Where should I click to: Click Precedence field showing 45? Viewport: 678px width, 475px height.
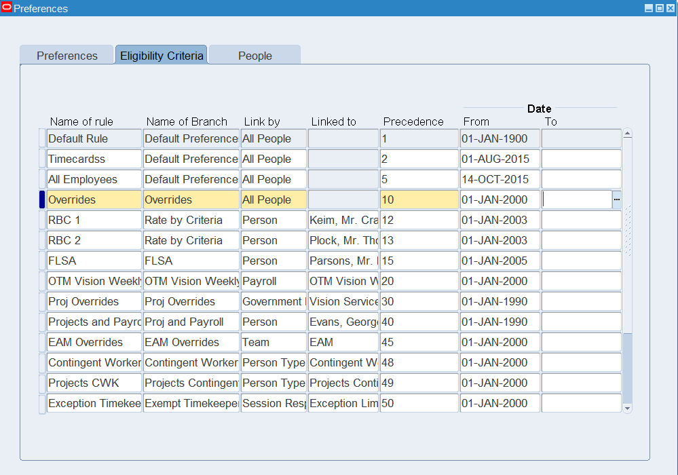(x=419, y=342)
